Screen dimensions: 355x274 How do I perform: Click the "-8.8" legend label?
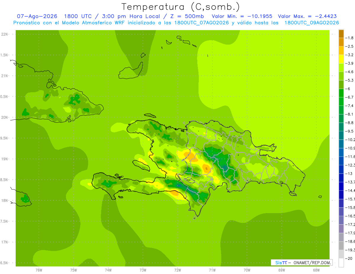coord(350,123)
